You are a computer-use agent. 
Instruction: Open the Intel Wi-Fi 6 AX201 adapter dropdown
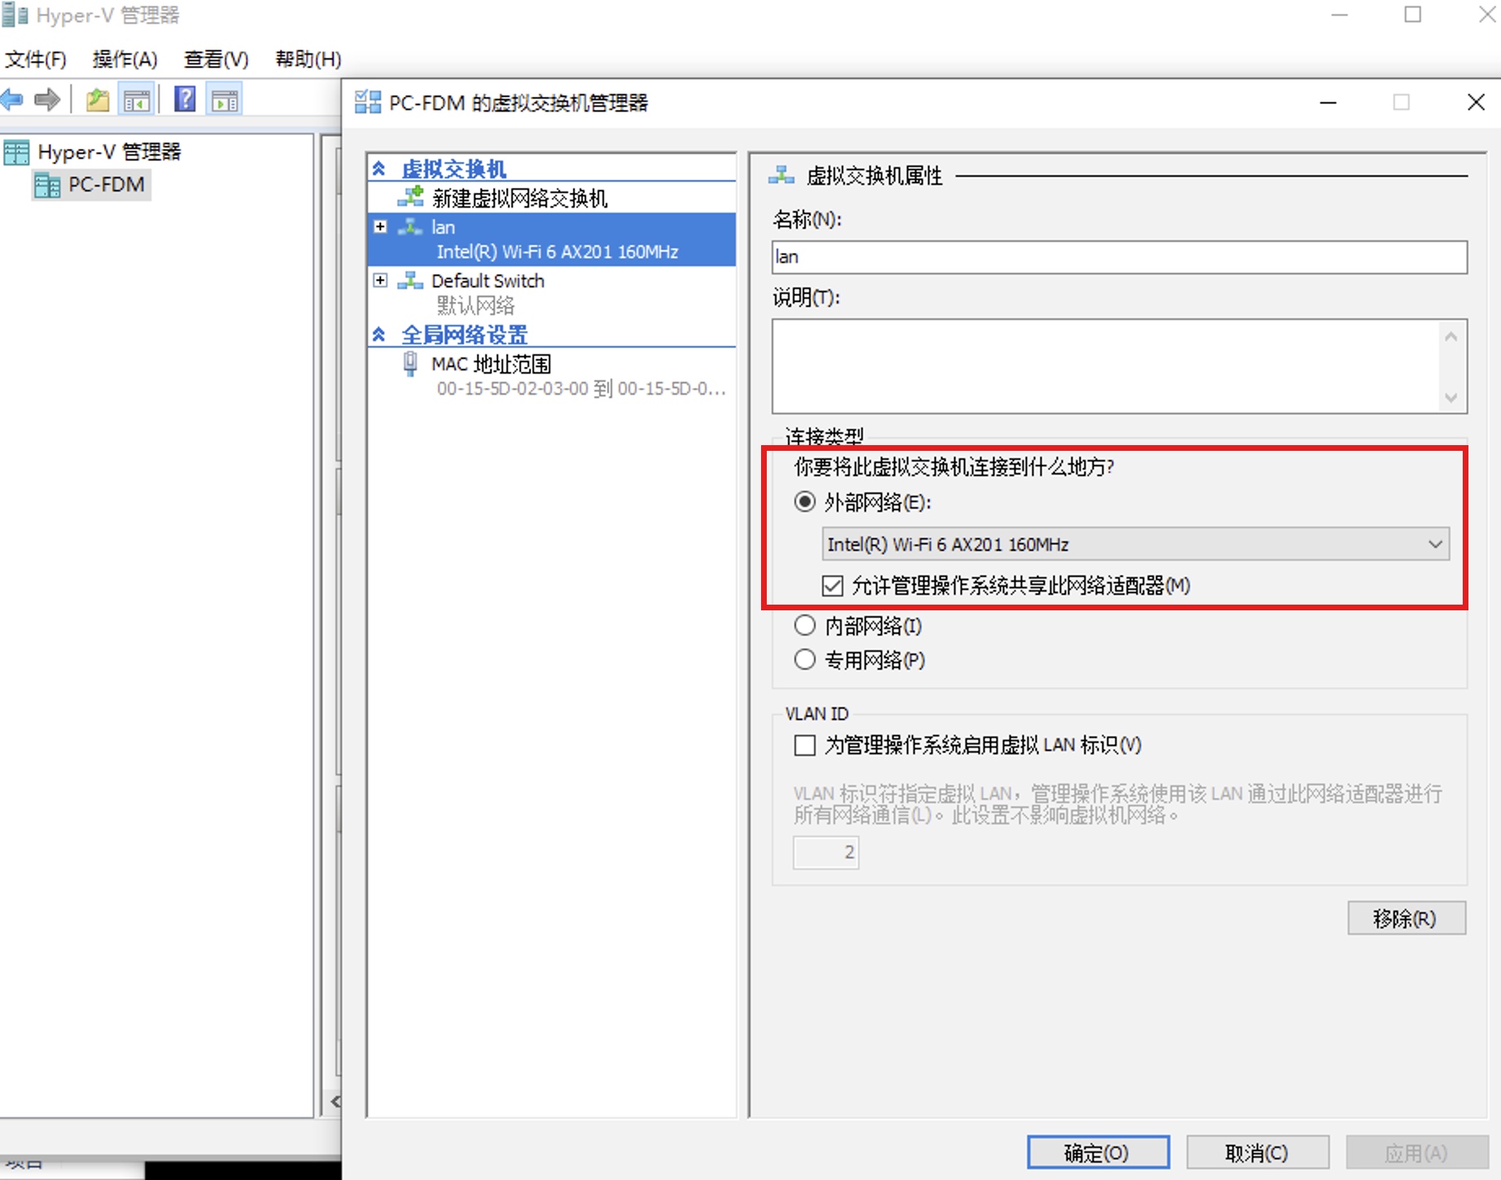[1135, 544]
